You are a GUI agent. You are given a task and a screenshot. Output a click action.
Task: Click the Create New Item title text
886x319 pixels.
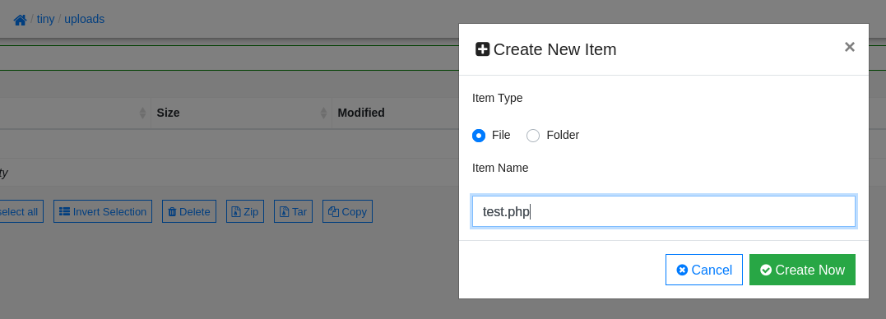click(554, 49)
